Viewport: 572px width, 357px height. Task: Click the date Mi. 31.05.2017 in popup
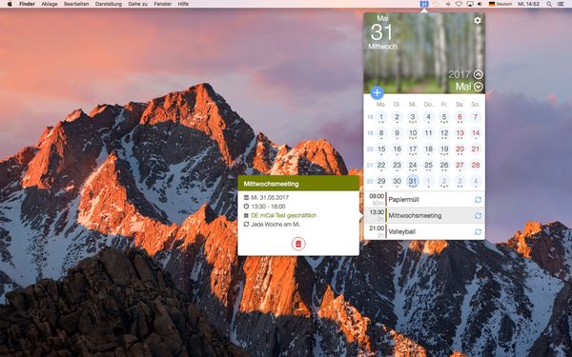270,197
